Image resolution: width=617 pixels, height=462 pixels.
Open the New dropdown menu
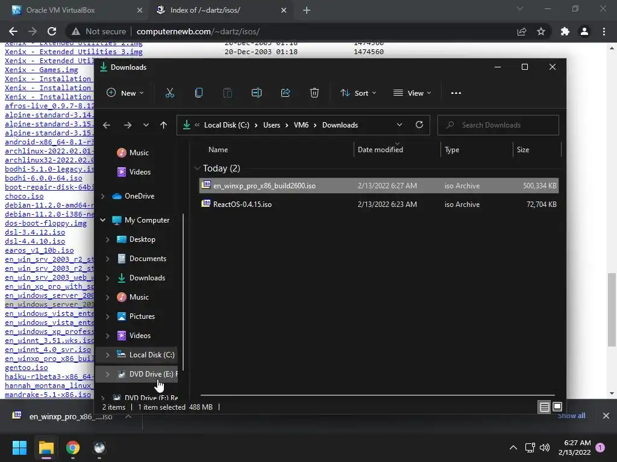(125, 93)
